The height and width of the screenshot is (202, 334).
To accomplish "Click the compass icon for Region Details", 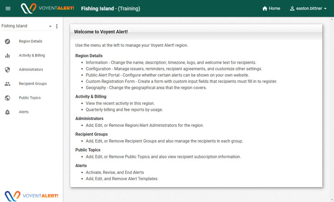I will tap(8, 41).
